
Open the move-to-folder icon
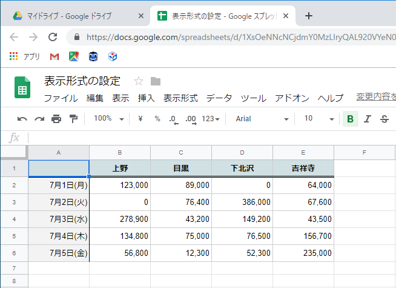pos(156,81)
